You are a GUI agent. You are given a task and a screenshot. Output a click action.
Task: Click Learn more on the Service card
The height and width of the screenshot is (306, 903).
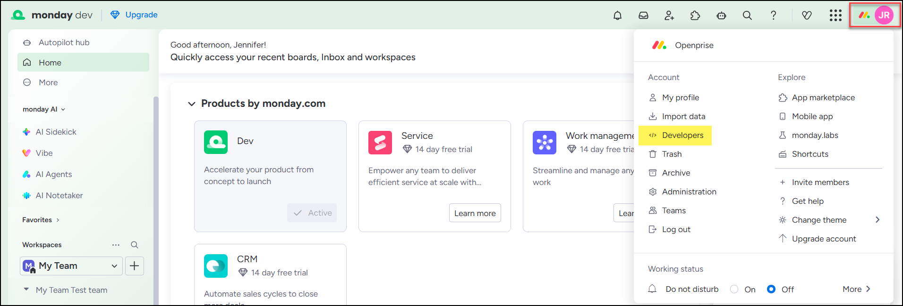(x=475, y=213)
